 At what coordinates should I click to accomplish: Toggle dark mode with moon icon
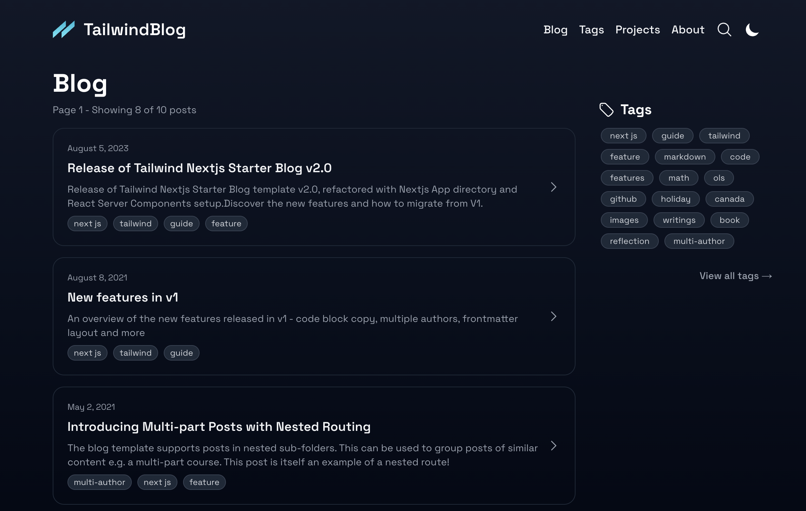point(752,30)
